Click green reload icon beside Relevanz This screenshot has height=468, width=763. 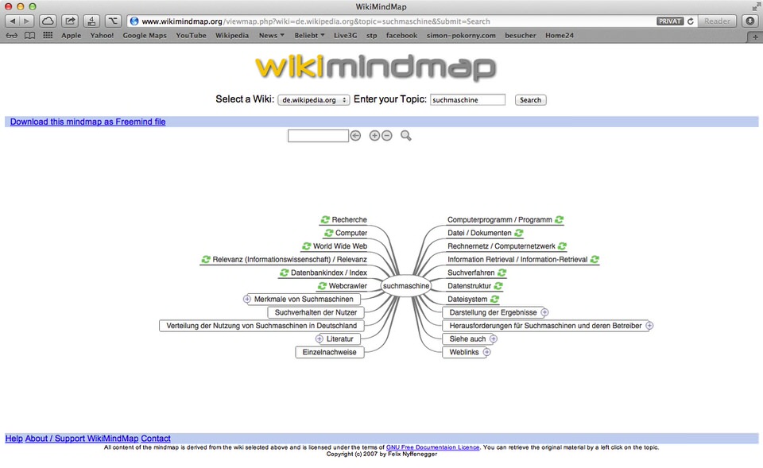(x=206, y=259)
